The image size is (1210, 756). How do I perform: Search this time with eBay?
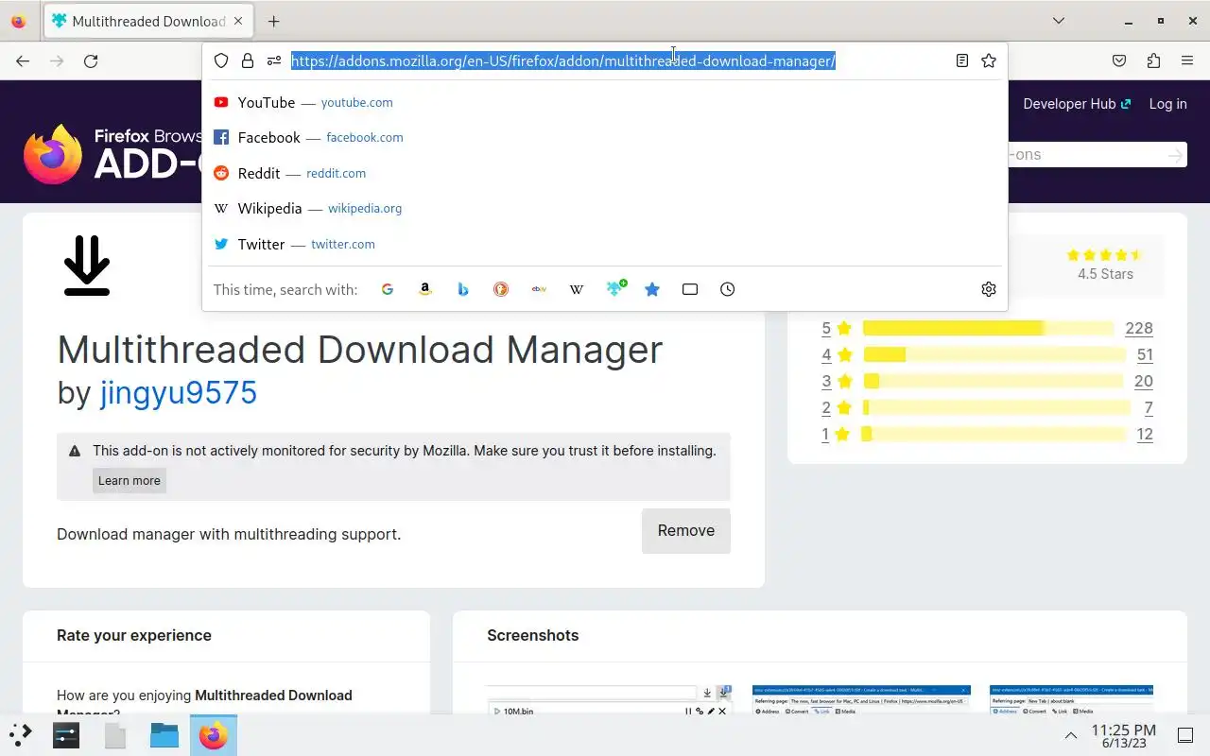539,289
